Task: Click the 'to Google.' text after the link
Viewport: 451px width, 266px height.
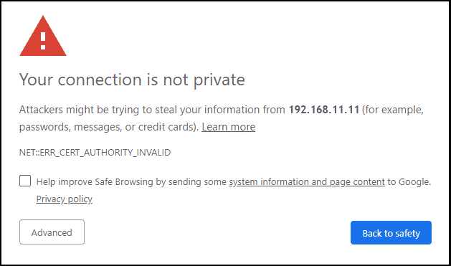Action: click(x=409, y=182)
